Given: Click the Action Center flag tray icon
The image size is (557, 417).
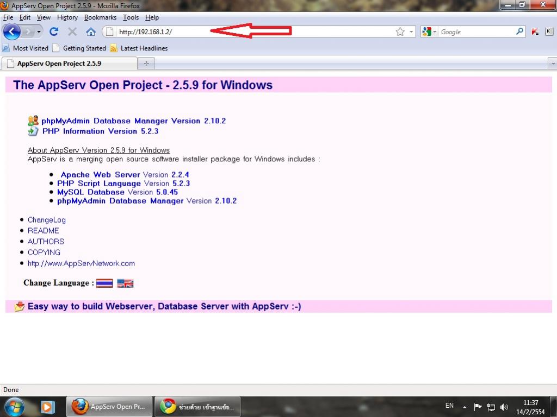Looking at the screenshot, I should (478, 407).
